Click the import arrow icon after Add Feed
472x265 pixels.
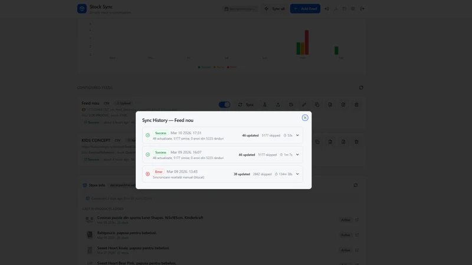pos(327,9)
